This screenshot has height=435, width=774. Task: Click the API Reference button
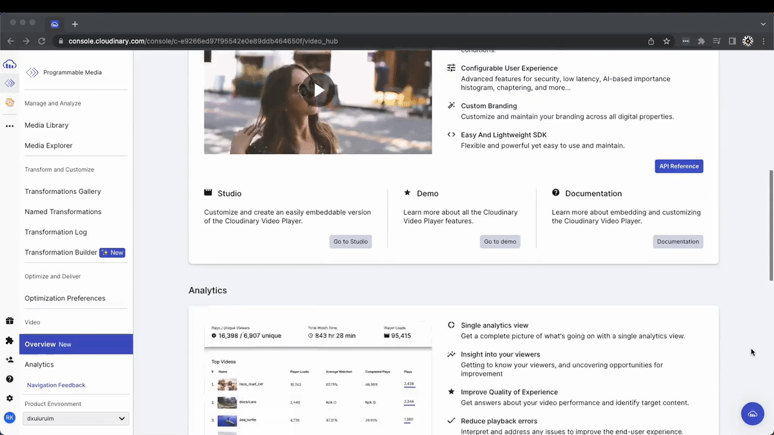[679, 166]
